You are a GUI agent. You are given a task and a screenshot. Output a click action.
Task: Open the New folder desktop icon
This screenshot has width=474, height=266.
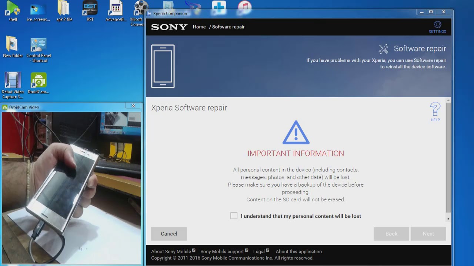tap(13, 47)
